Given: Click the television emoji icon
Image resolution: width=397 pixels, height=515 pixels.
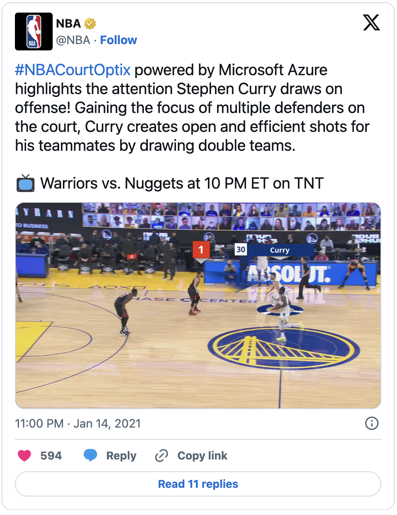Looking at the screenshot, I should coord(26,183).
